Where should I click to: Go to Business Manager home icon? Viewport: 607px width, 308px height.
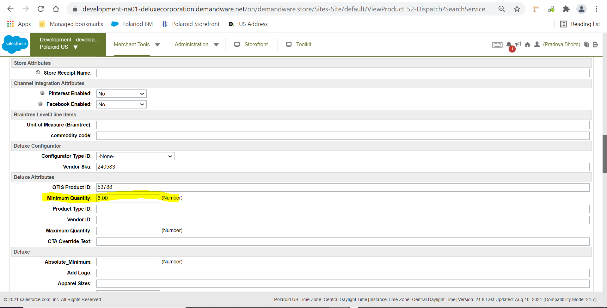[527, 45]
